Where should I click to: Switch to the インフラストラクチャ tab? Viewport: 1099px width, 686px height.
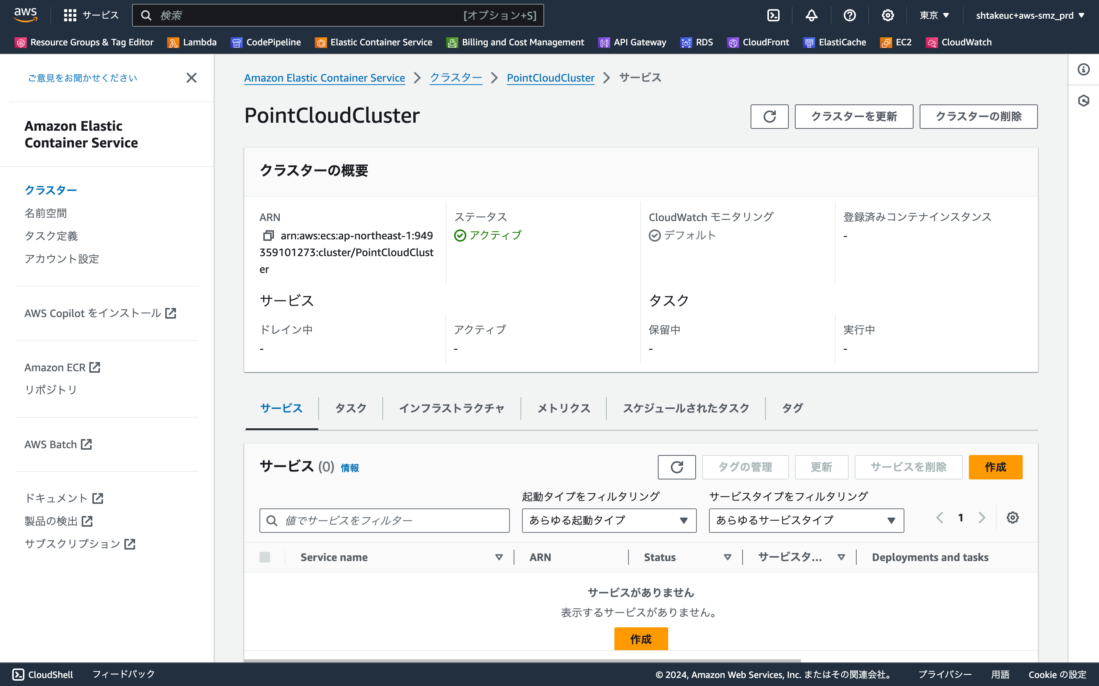(x=451, y=408)
